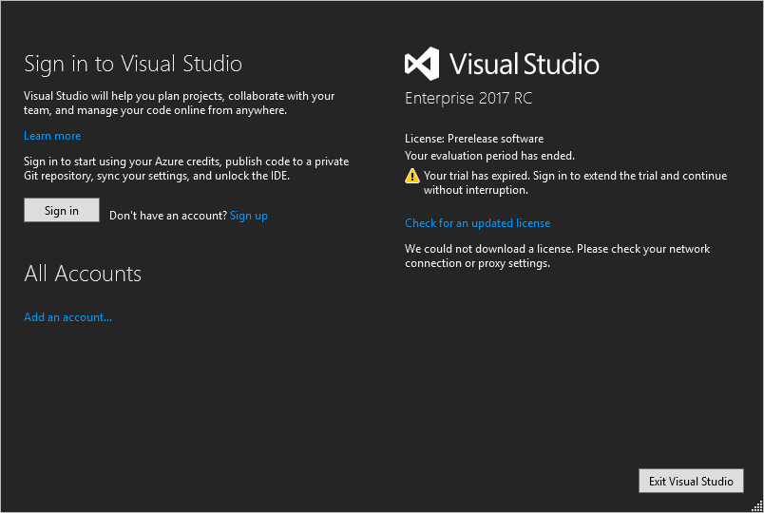Click the Don't have an account? text
The width and height of the screenshot is (764, 513).
pos(168,216)
